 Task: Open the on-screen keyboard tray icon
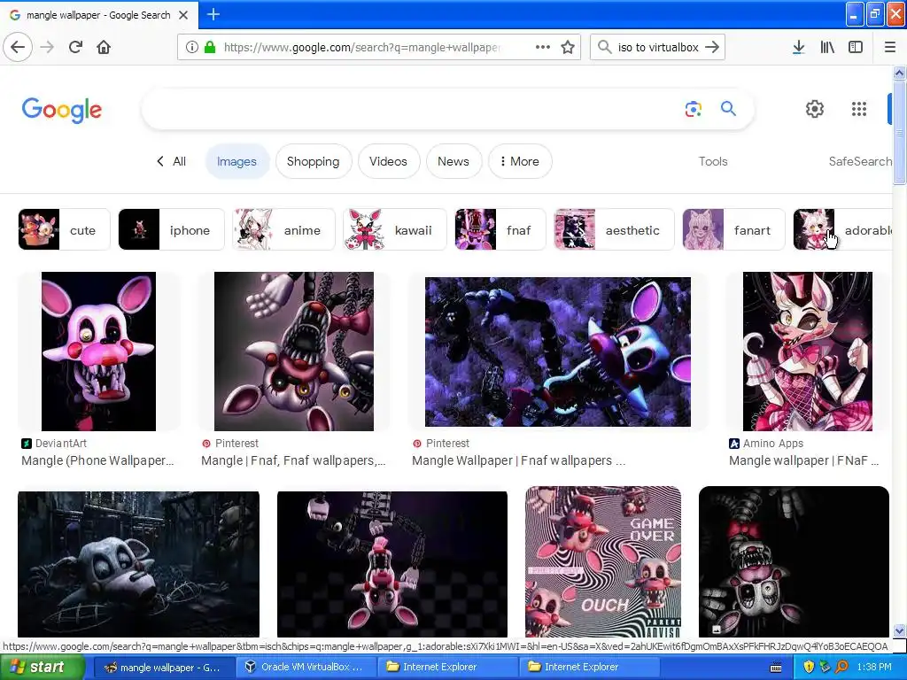click(x=776, y=668)
